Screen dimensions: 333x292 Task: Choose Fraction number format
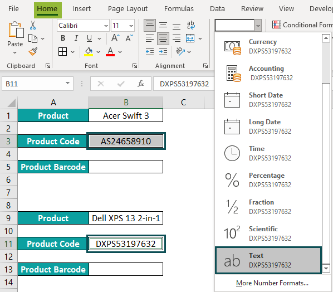268,207
